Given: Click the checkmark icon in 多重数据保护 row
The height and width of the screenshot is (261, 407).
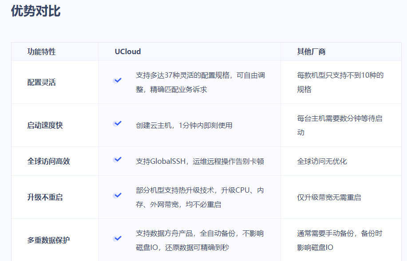Looking at the screenshot, I should 117,238.
